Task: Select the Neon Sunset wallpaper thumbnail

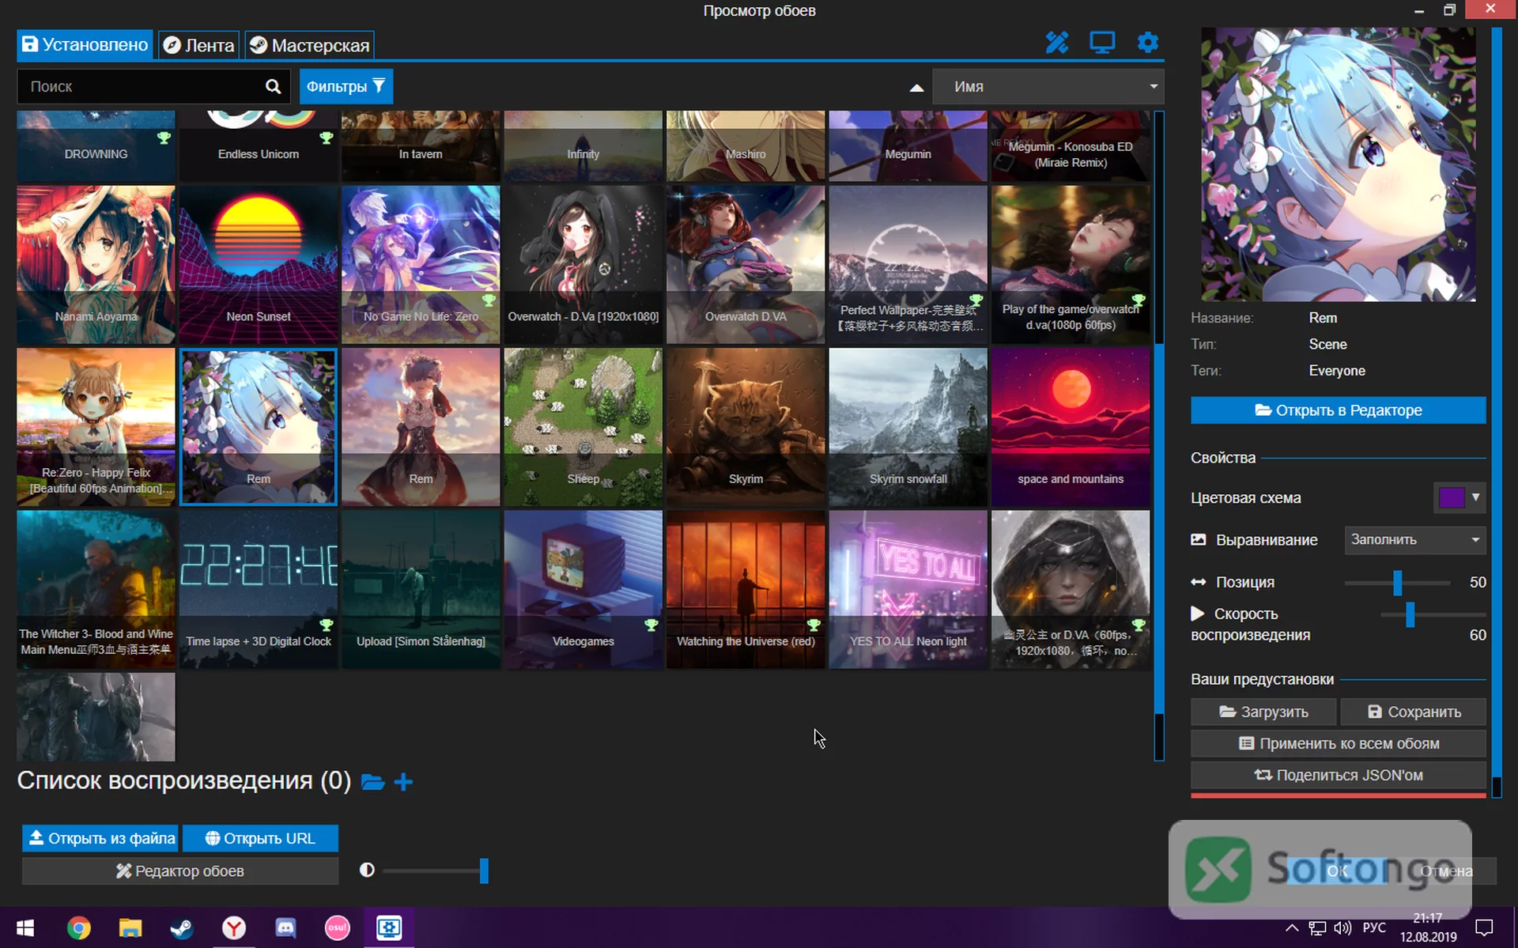Action: (259, 264)
